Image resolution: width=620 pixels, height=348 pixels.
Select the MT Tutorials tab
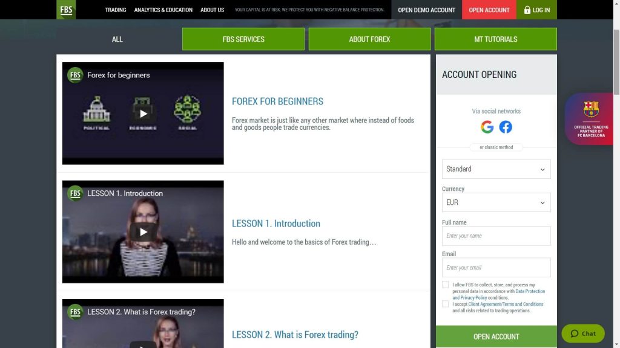(495, 39)
